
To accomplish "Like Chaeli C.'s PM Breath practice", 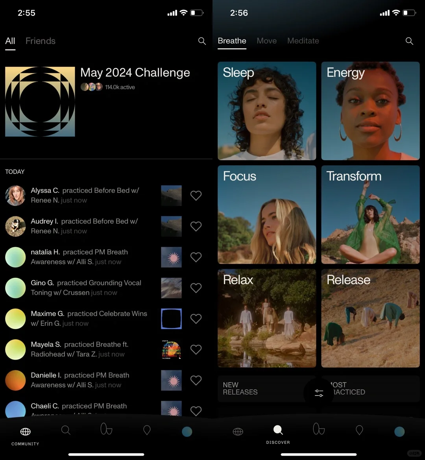I will 196,411.
